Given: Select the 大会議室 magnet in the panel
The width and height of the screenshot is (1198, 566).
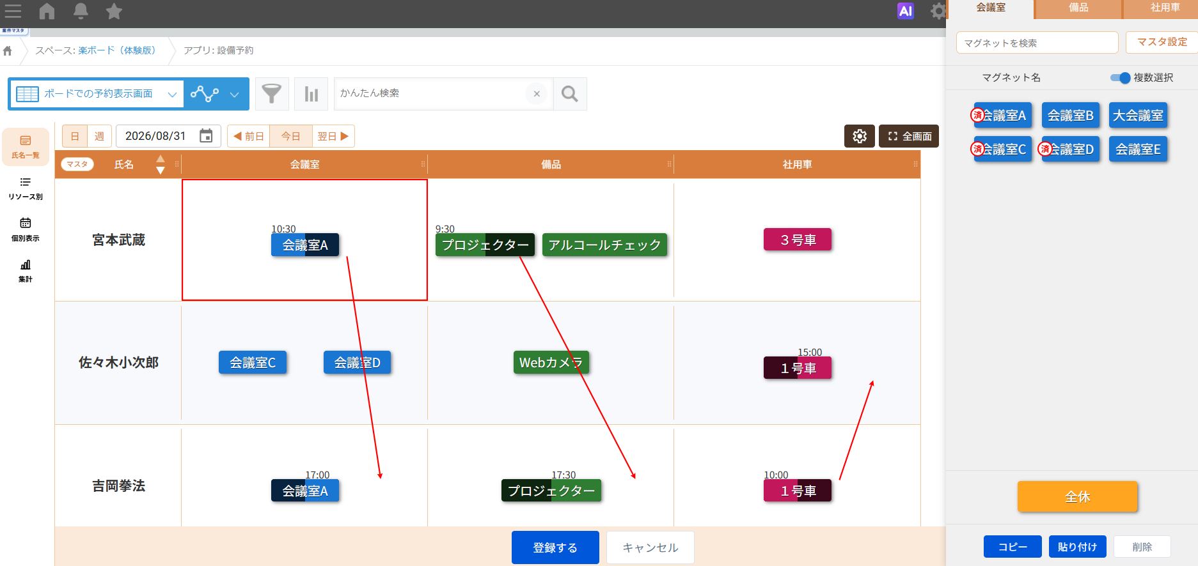Looking at the screenshot, I should click(x=1138, y=116).
